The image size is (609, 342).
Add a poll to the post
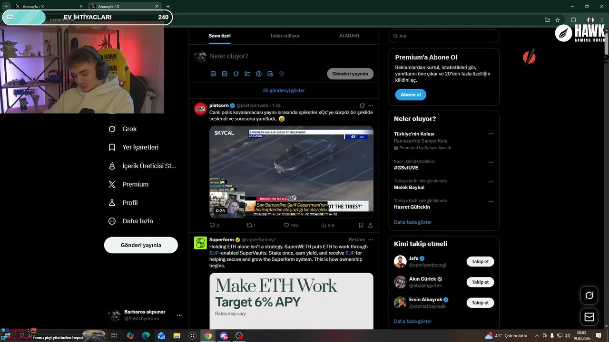[x=247, y=74]
